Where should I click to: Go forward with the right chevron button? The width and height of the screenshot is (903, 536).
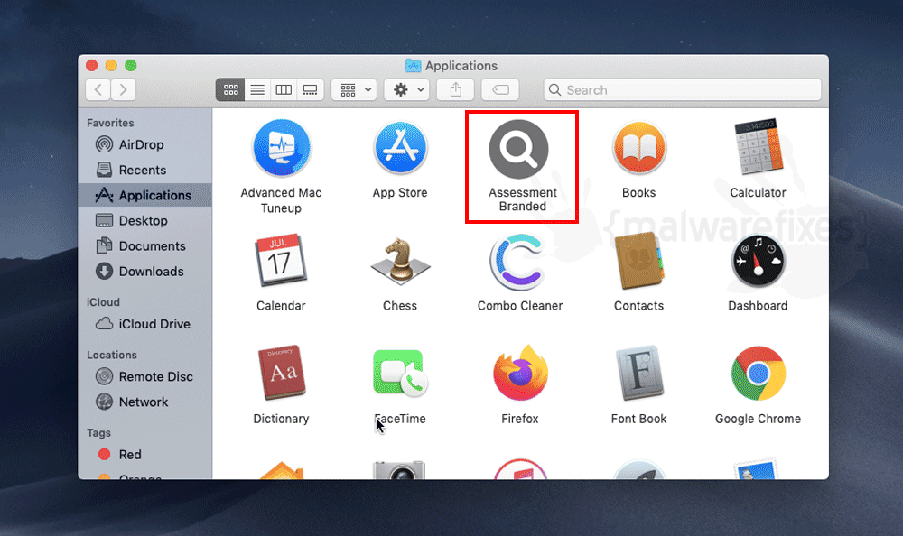123,90
